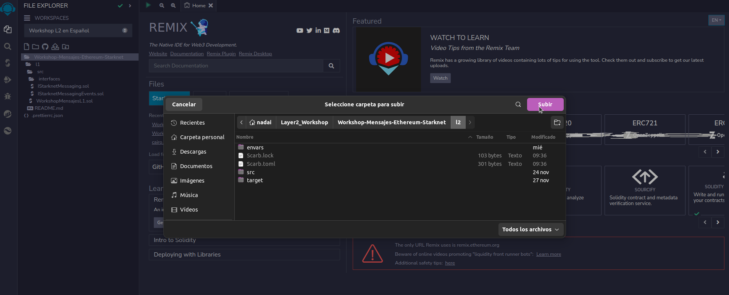Open the Search in files sidebar icon
729x295 pixels.
click(8, 46)
